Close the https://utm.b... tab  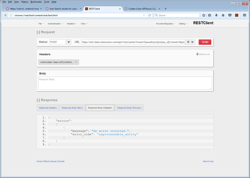click(41, 9)
